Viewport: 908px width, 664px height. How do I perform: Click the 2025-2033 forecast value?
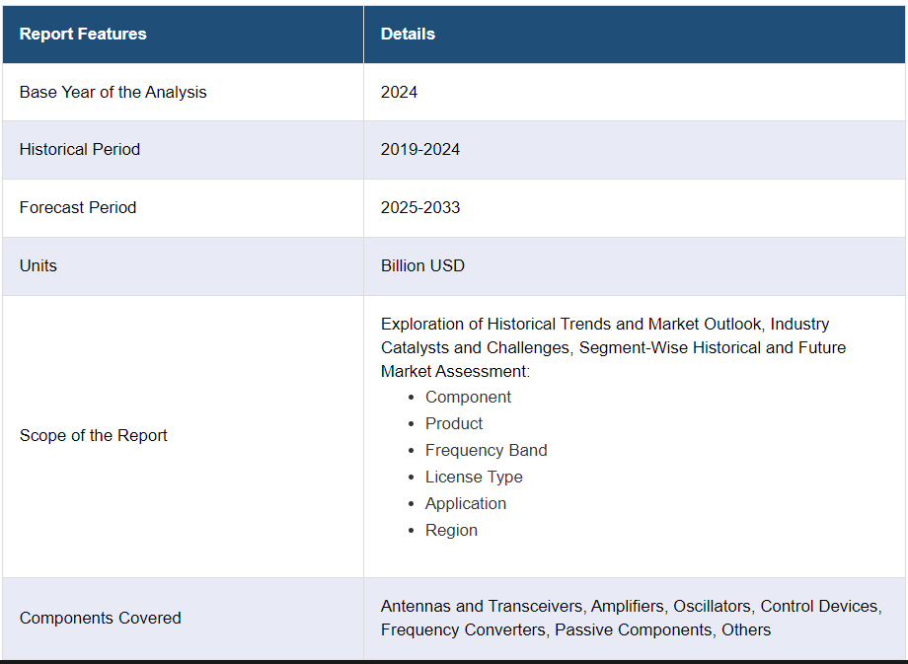tap(420, 207)
